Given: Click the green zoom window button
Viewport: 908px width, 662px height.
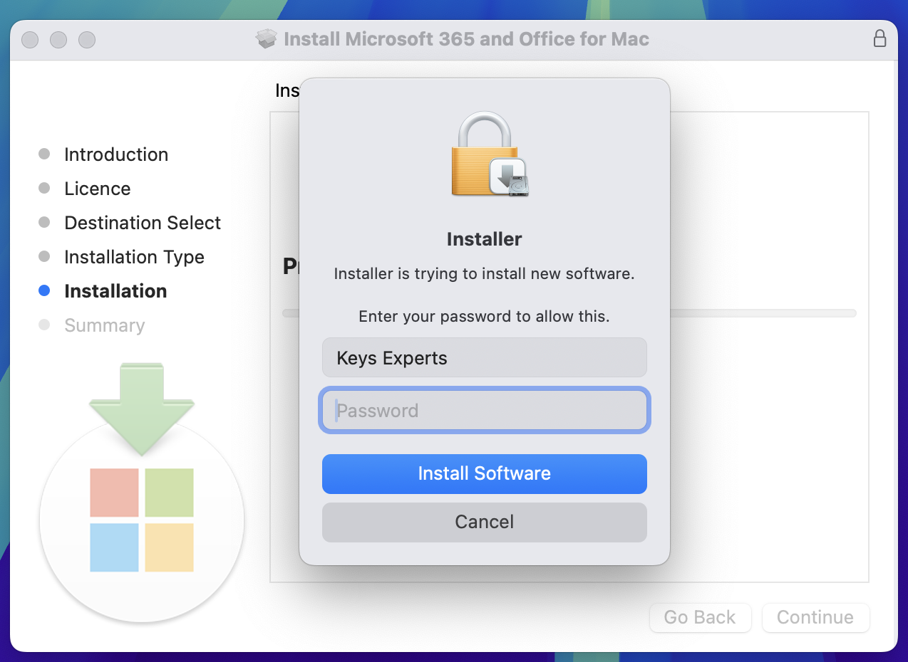Looking at the screenshot, I should (x=87, y=39).
